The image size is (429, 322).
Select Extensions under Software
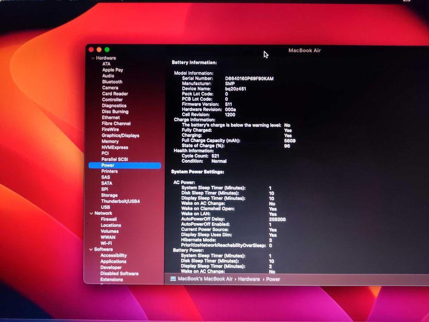(111, 279)
